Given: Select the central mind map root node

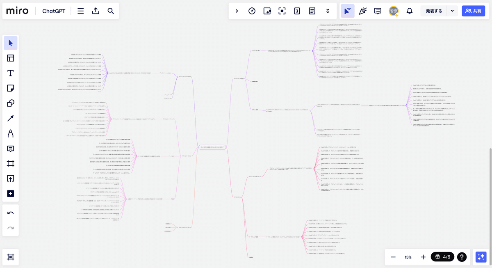Looking at the screenshot, I should coord(212,147).
